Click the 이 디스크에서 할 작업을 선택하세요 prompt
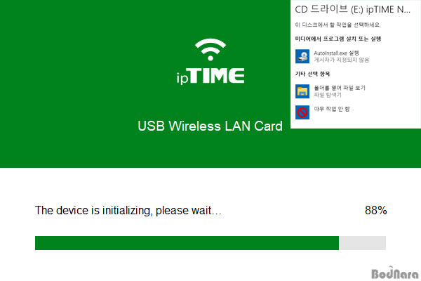 pos(338,25)
